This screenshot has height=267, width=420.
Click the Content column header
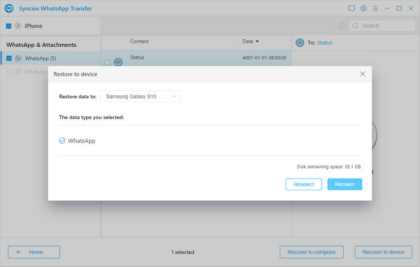click(139, 41)
